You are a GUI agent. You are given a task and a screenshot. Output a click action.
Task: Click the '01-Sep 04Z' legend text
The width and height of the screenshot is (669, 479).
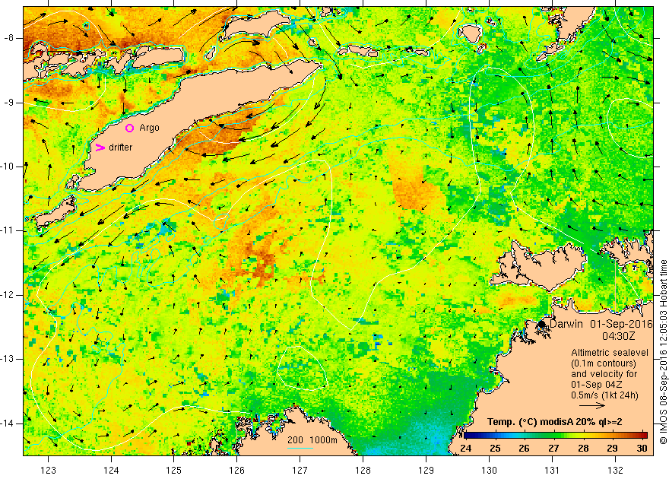click(x=596, y=384)
